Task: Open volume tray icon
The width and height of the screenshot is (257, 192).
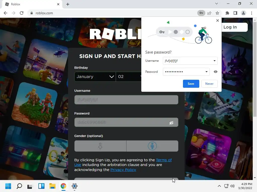Action: tap(232, 186)
